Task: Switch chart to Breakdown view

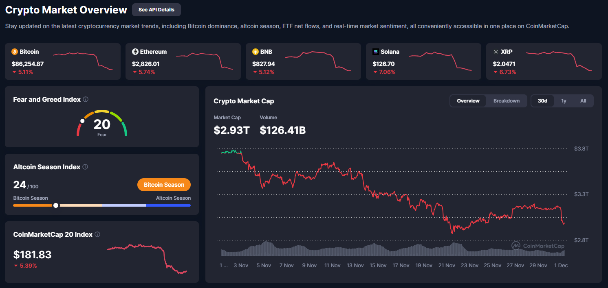Action: point(507,101)
